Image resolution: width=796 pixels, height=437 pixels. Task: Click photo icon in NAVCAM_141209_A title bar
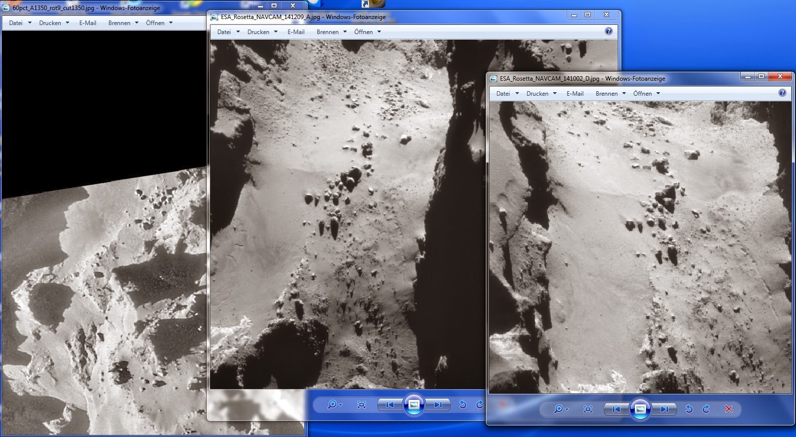[x=215, y=17]
